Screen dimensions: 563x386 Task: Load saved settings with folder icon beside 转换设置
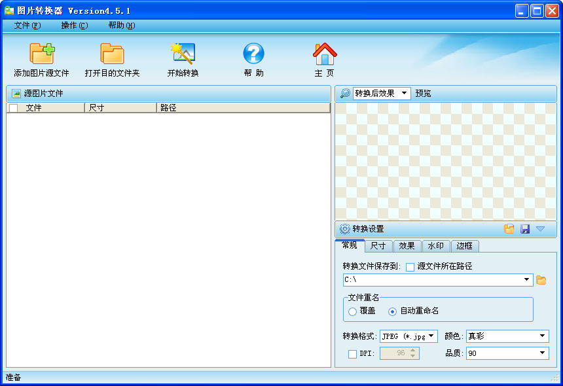point(510,229)
